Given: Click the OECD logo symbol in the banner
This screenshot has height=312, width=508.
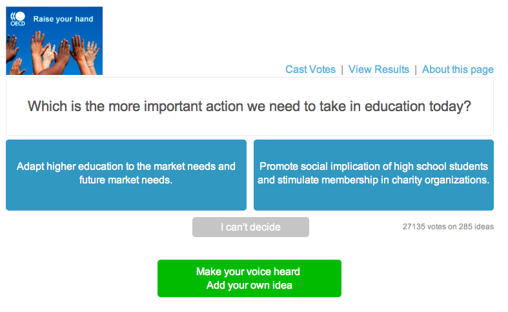Looking at the screenshot, I should coord(17,16).
